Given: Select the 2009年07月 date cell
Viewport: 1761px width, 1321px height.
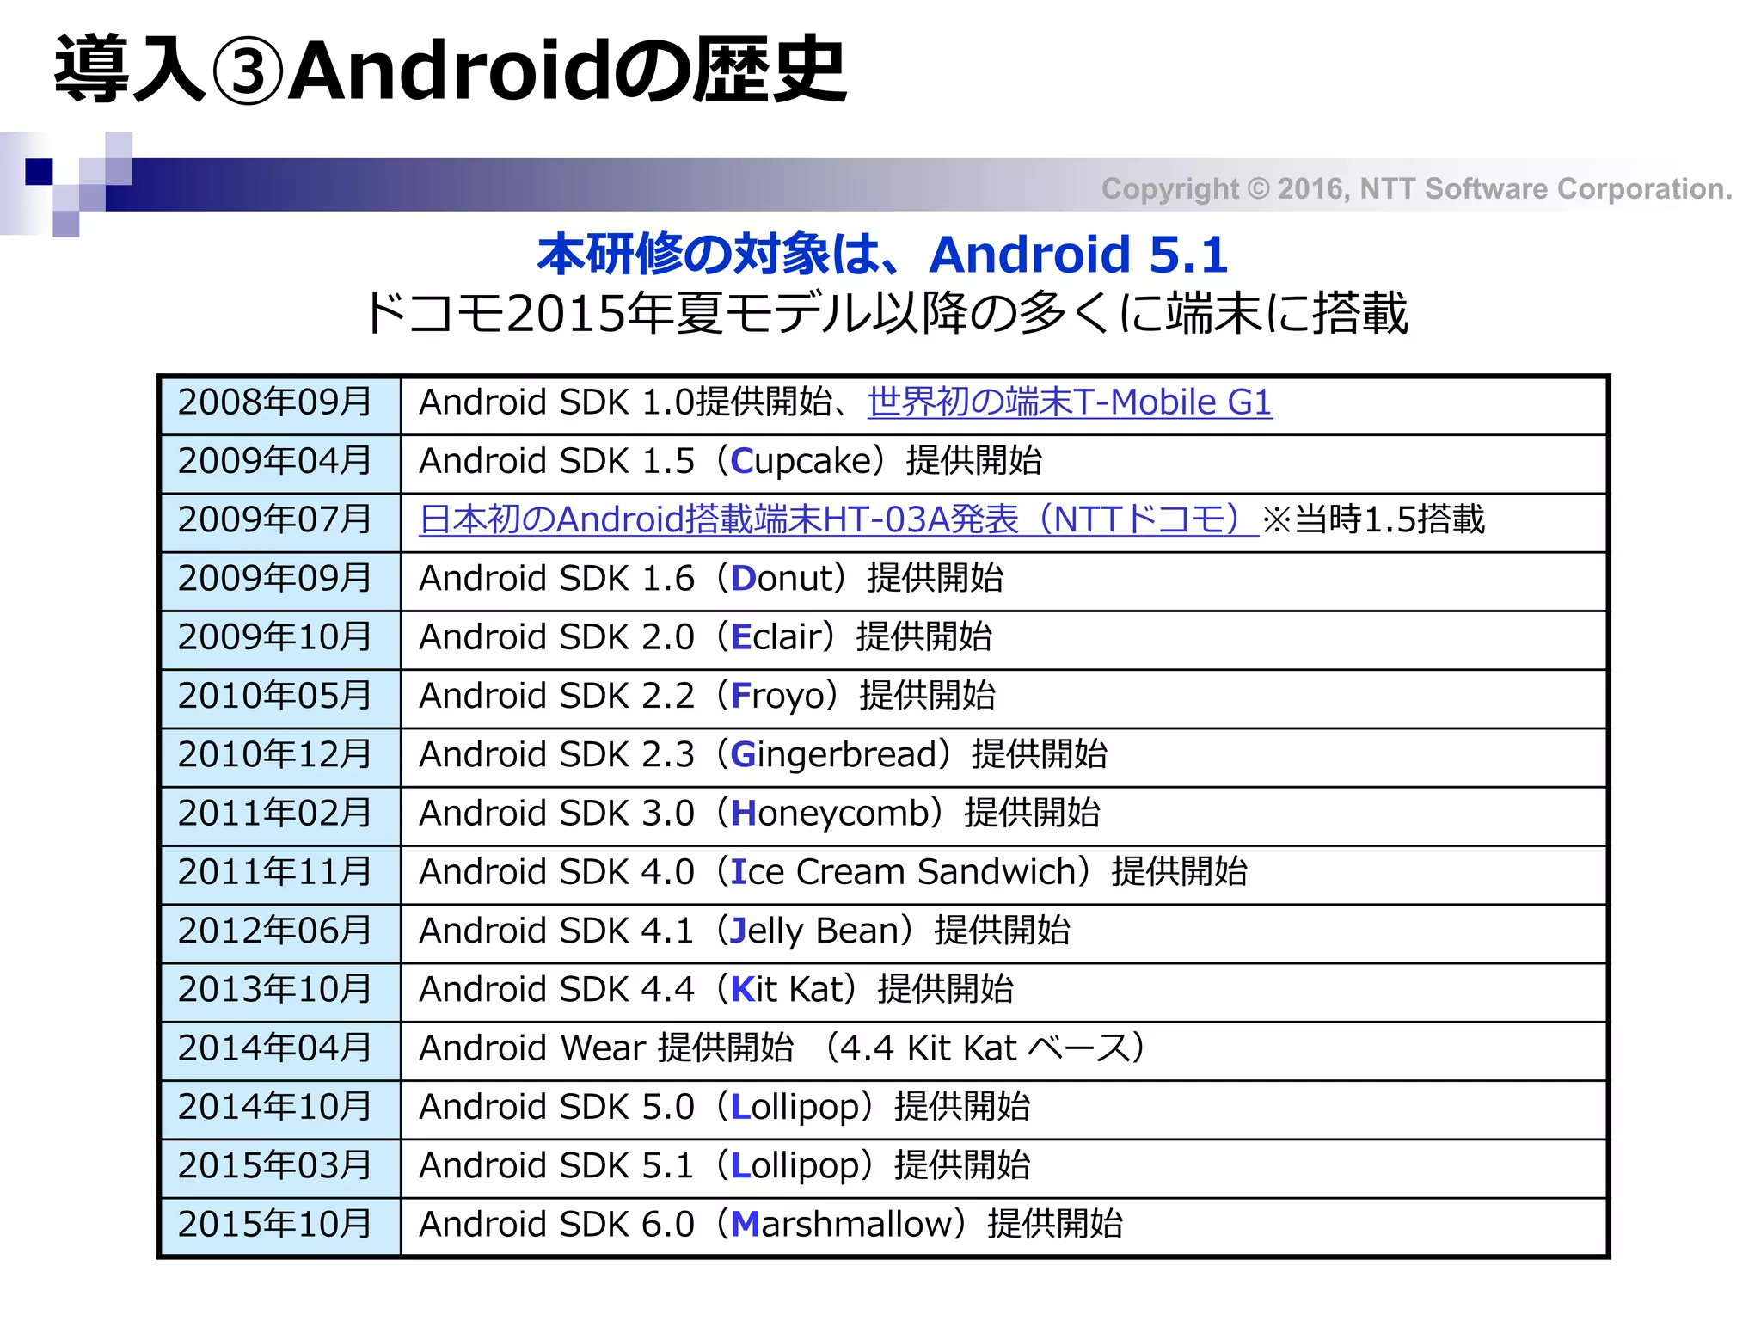Looking at the screenshot, I should click(281, 523).
